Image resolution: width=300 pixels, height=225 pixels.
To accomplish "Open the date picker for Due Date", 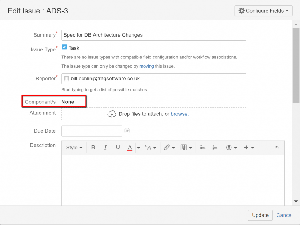I will (x=127, y=131).
